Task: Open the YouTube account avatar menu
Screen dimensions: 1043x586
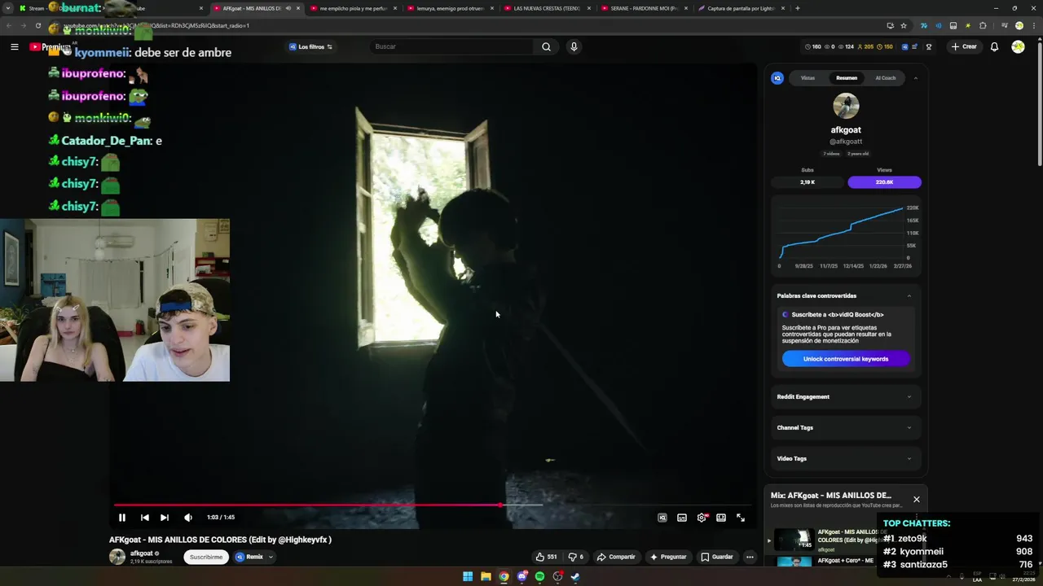Action: click(1018, 46)
